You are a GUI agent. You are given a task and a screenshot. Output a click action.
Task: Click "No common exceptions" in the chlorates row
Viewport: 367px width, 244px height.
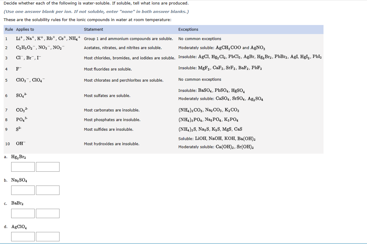200,80
